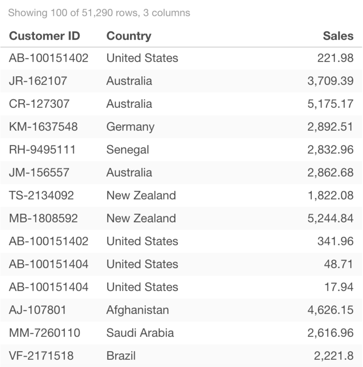Select customer ID JR-162107 cell
Image resolution: width=363 pixels, height=367 pixels.
point(38,81)
